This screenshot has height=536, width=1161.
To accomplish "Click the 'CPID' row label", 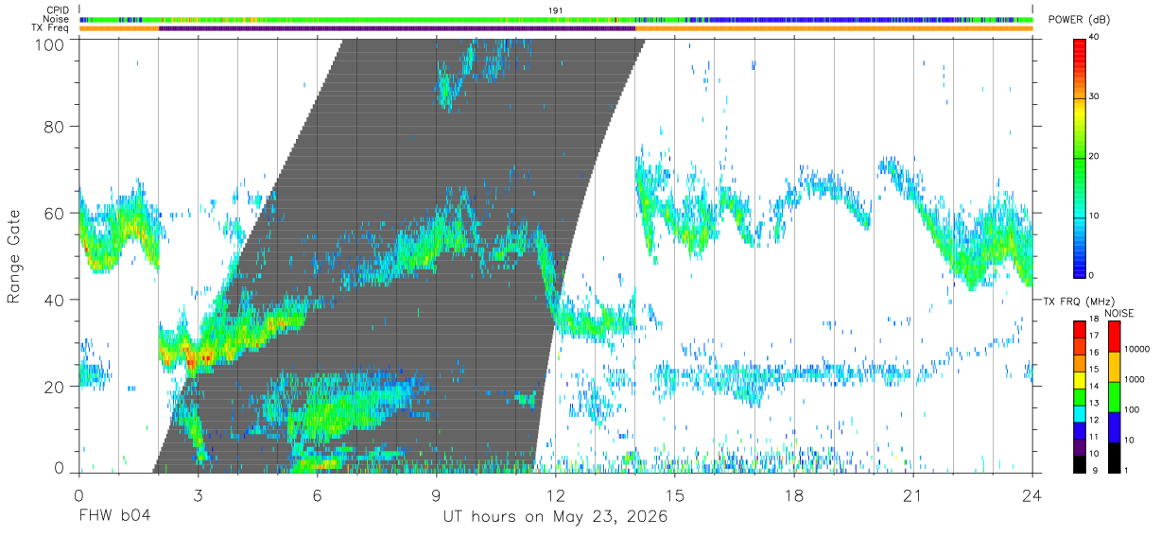I will click(58, 10).
